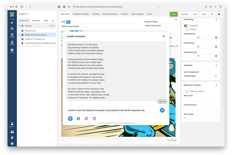
Task: Open the user profile menu in the sidebar
Action: 12,125
